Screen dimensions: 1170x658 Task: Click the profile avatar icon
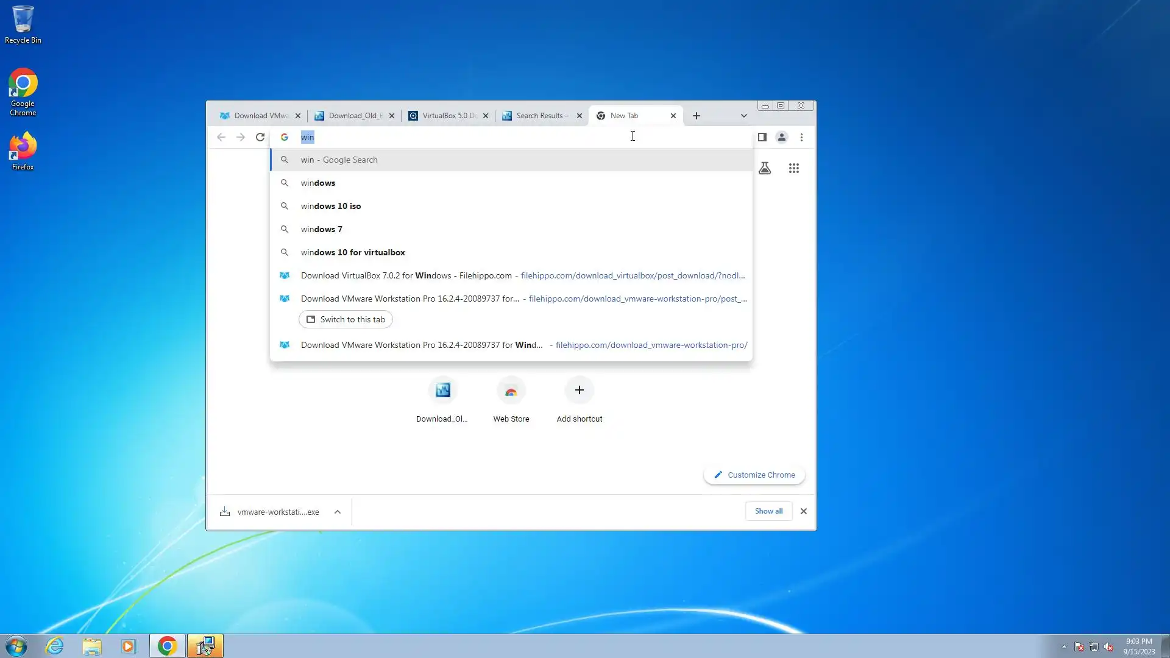pos(781,137)
